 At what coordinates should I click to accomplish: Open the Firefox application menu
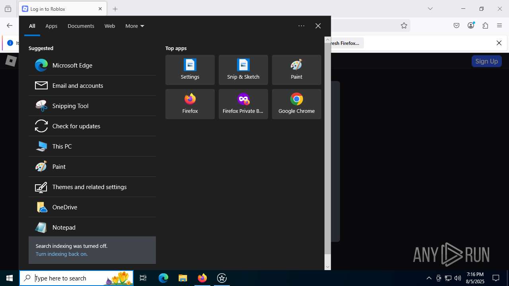click(x=499, y=25)
